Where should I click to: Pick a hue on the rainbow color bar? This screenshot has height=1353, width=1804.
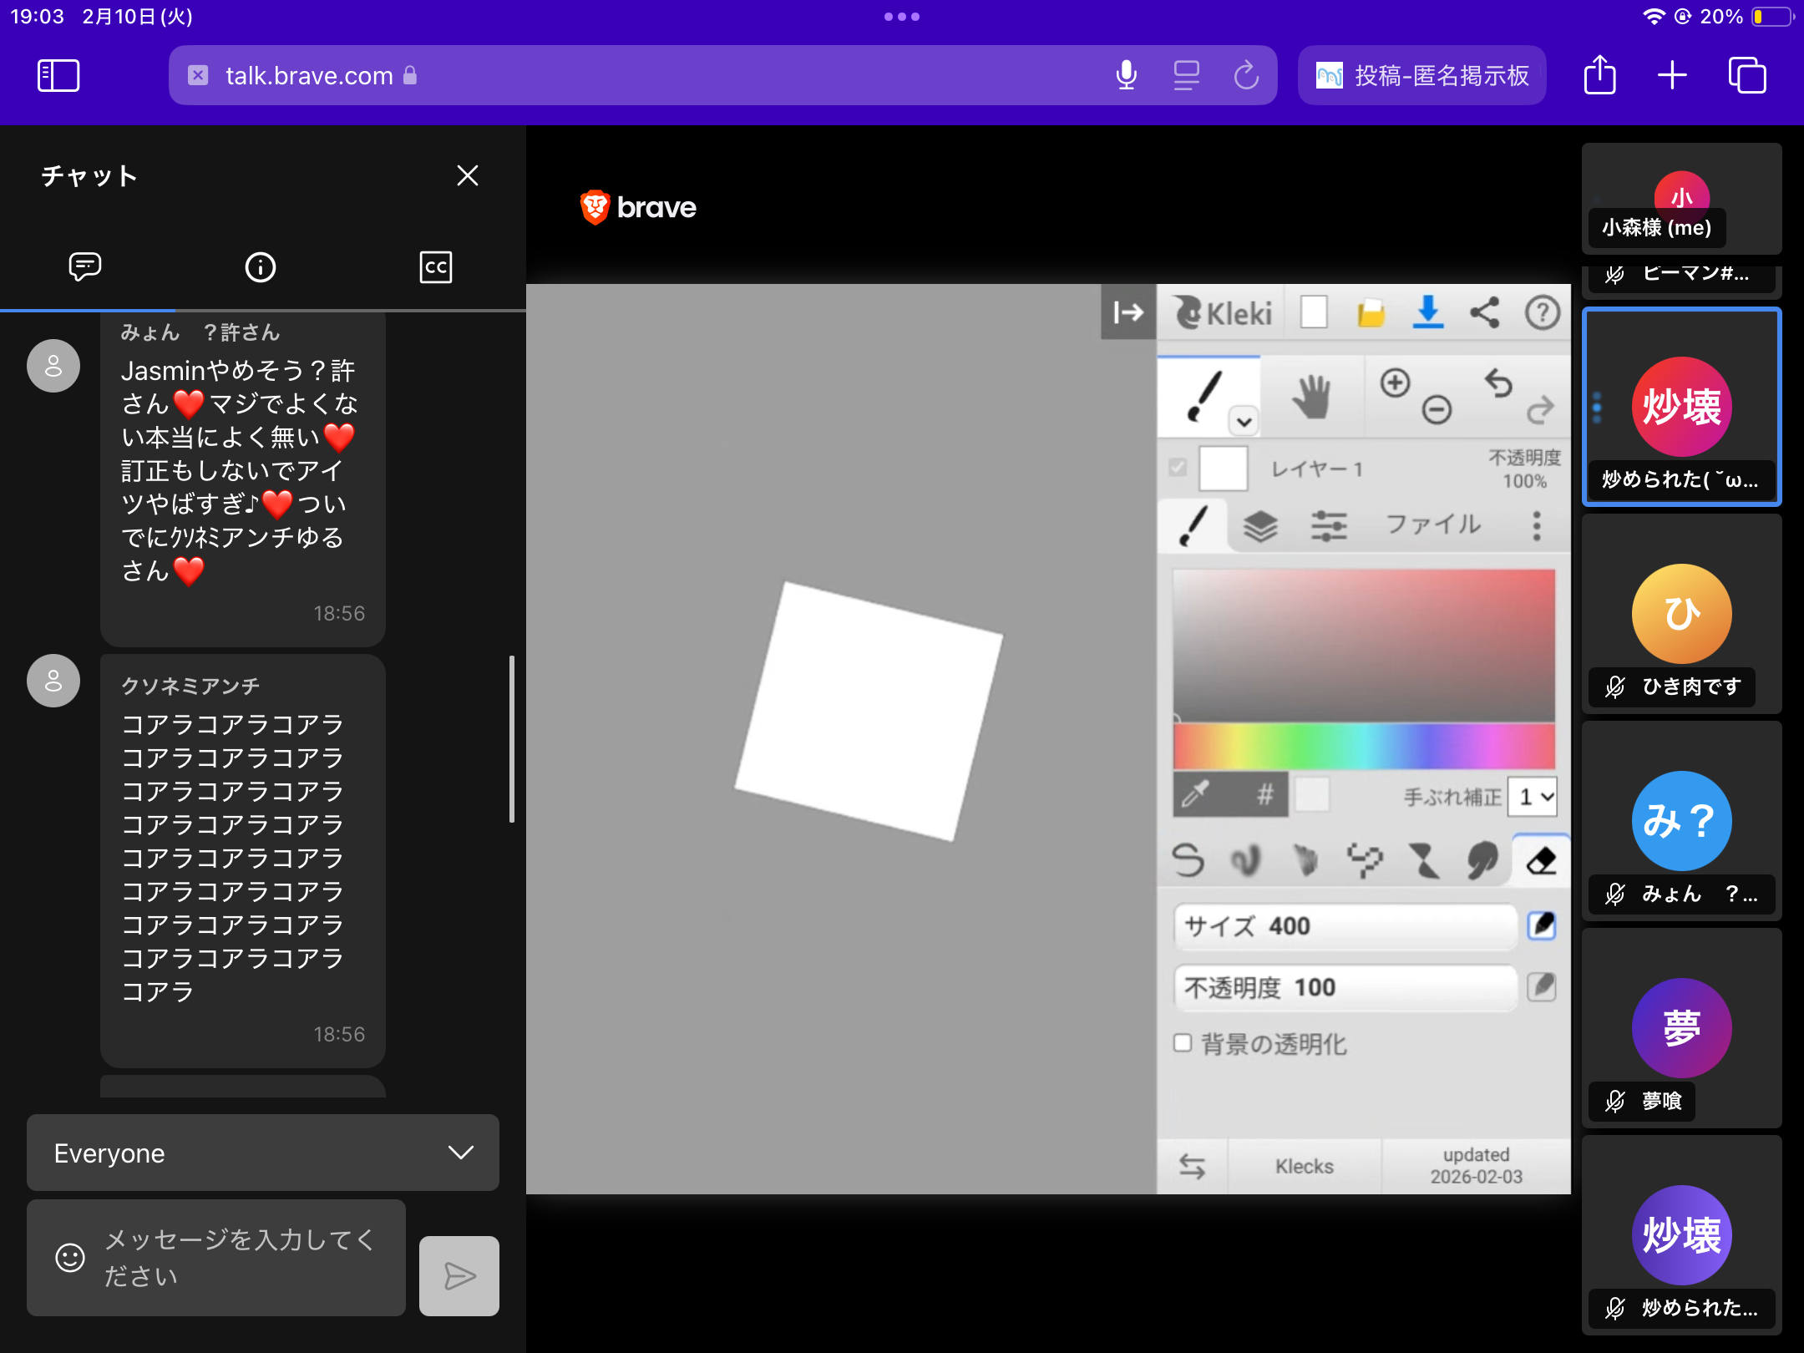[1363, 746]
